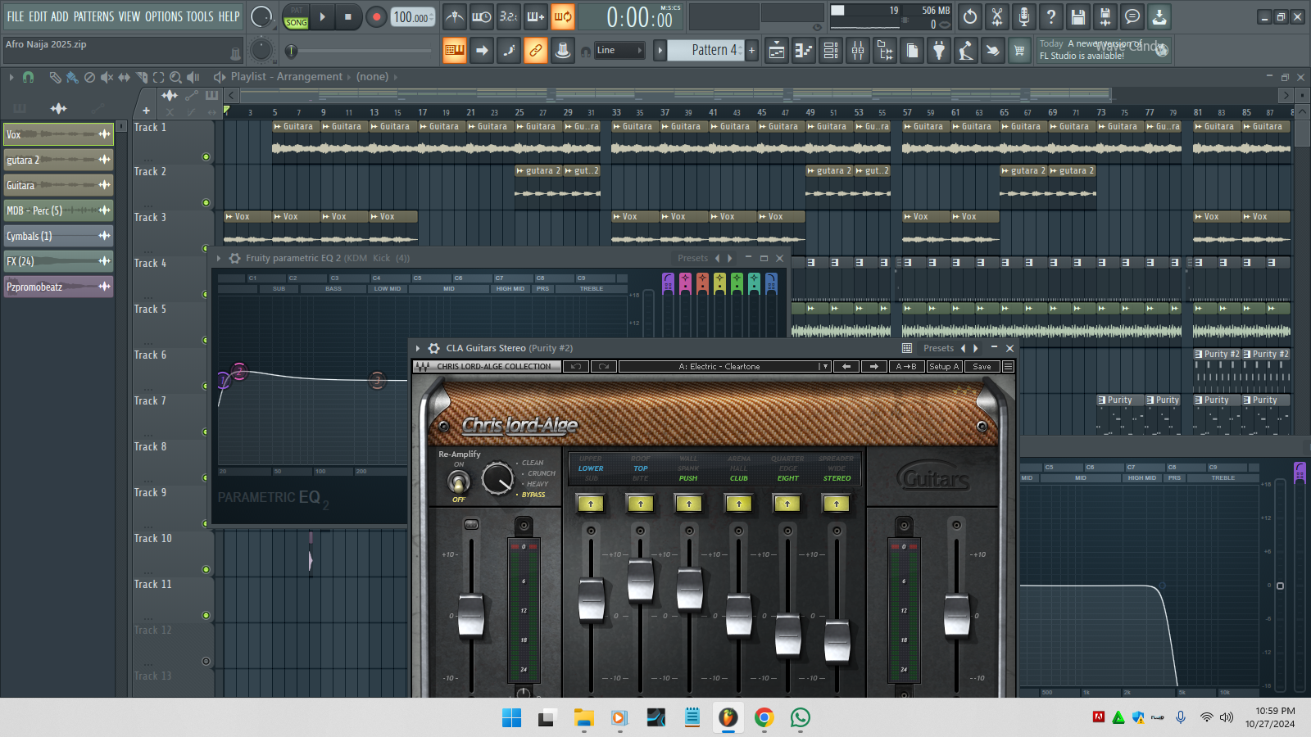Click the leftmost CLA Guitars input fader
Image resolution: width=1311 pixels, height=737 pixels.
[x=471, y=614]
